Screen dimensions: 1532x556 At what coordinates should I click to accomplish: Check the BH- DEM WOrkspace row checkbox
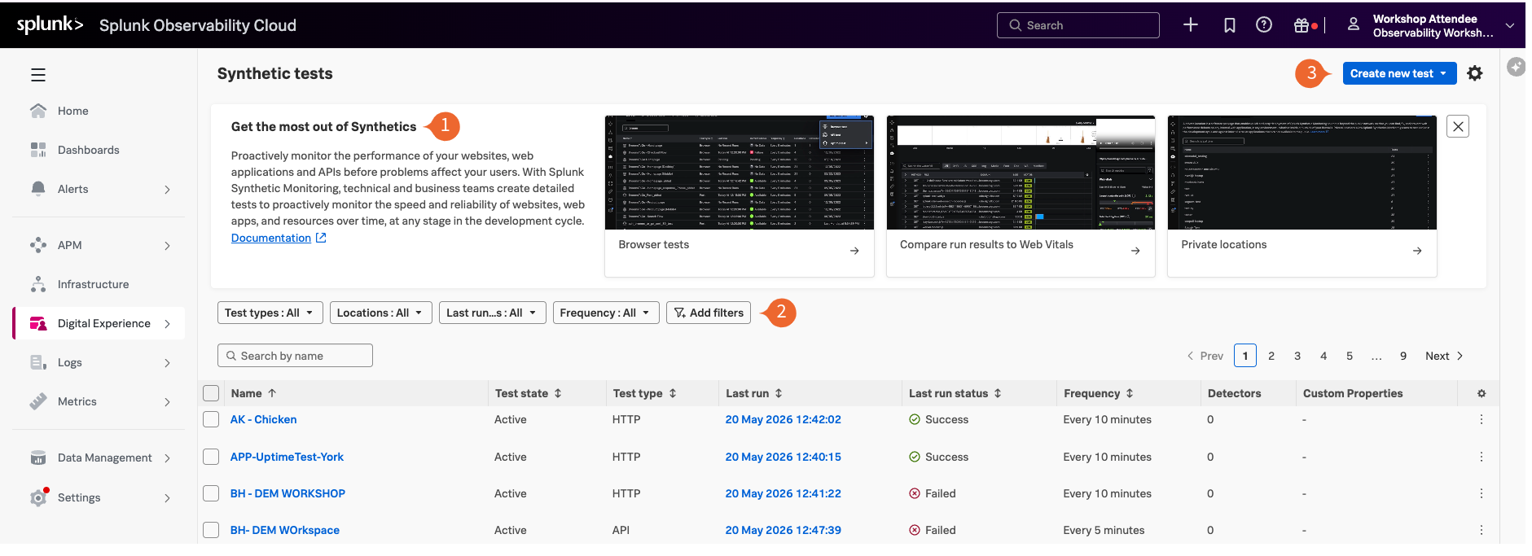pos(211,530)
